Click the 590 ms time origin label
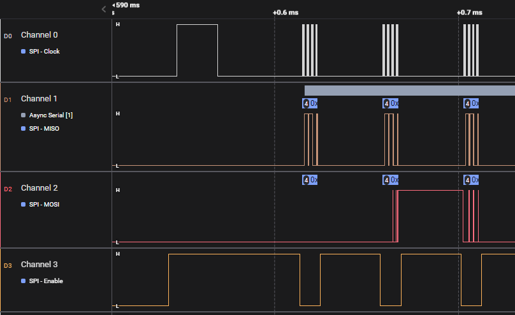This screenshot has height=315, width=515. click(127, 5)
